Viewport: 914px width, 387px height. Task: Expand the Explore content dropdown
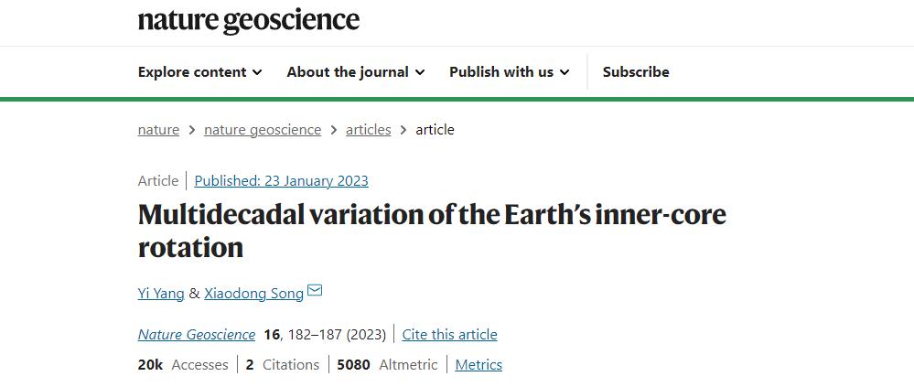tap(199, 72)
